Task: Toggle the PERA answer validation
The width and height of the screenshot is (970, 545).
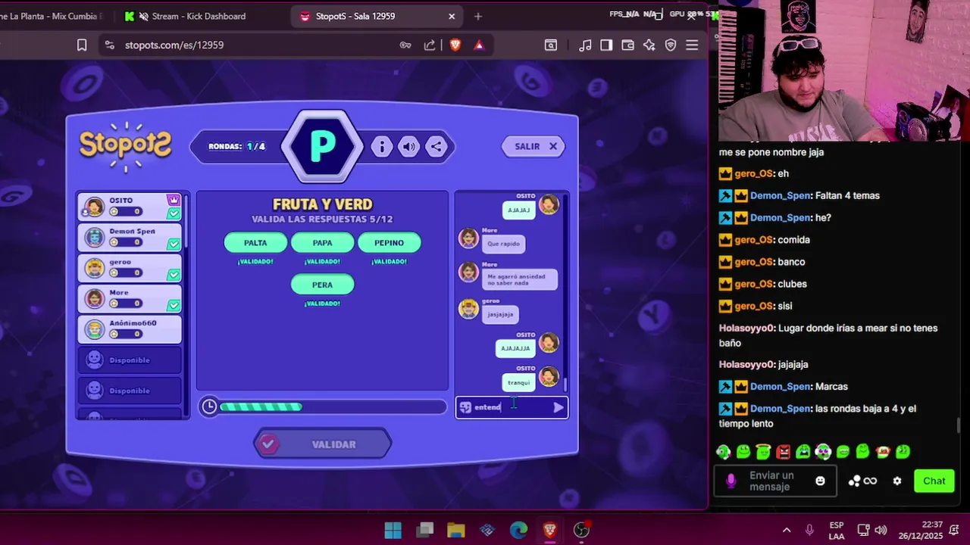Action: point(322,285)
